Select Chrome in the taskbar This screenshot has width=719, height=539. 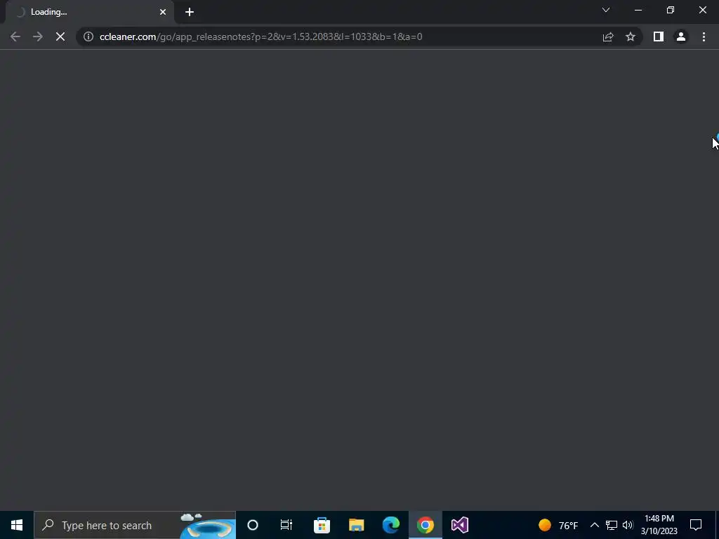click(425, 525)
